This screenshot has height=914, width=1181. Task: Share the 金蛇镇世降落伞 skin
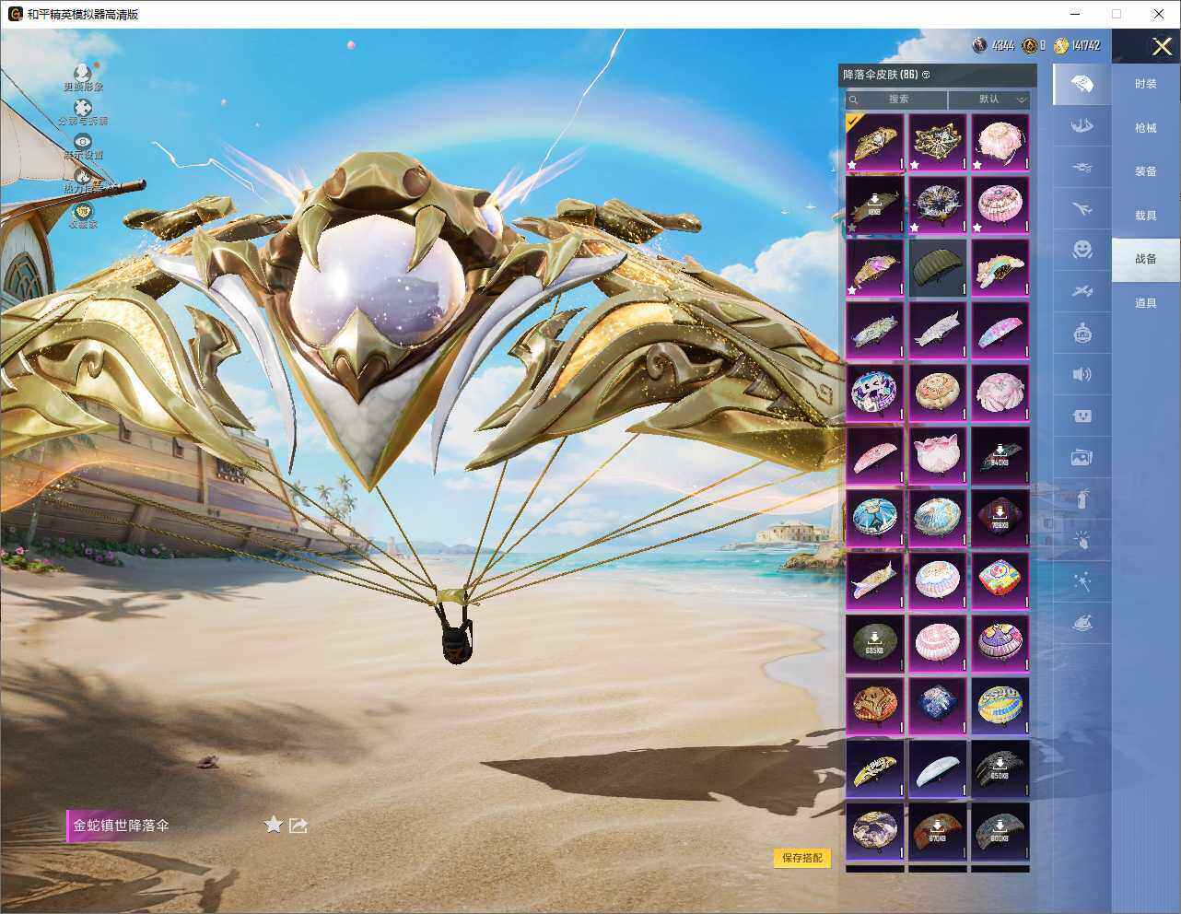[298, 826]
